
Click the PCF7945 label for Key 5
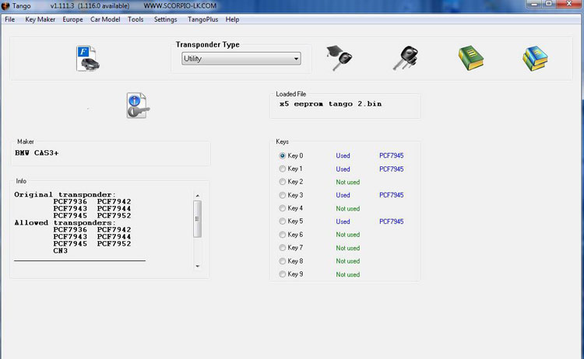391,221
